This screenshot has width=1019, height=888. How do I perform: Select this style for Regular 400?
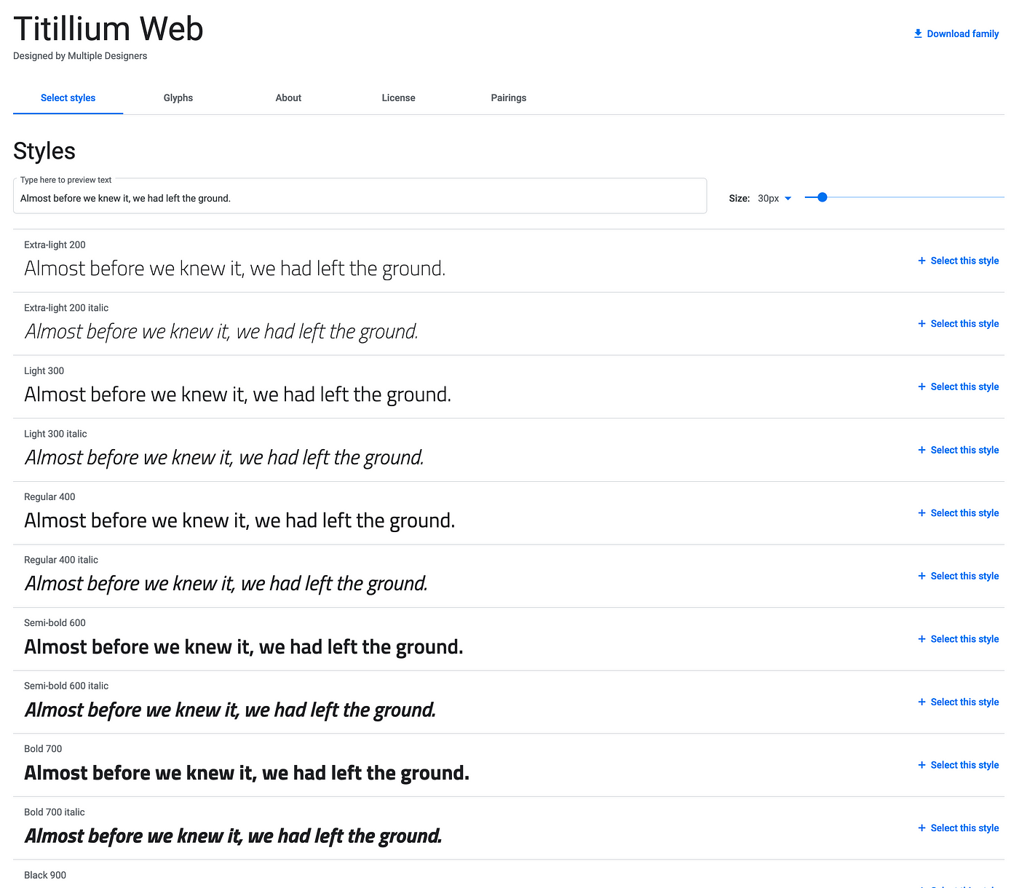click(x=964, y=513)
